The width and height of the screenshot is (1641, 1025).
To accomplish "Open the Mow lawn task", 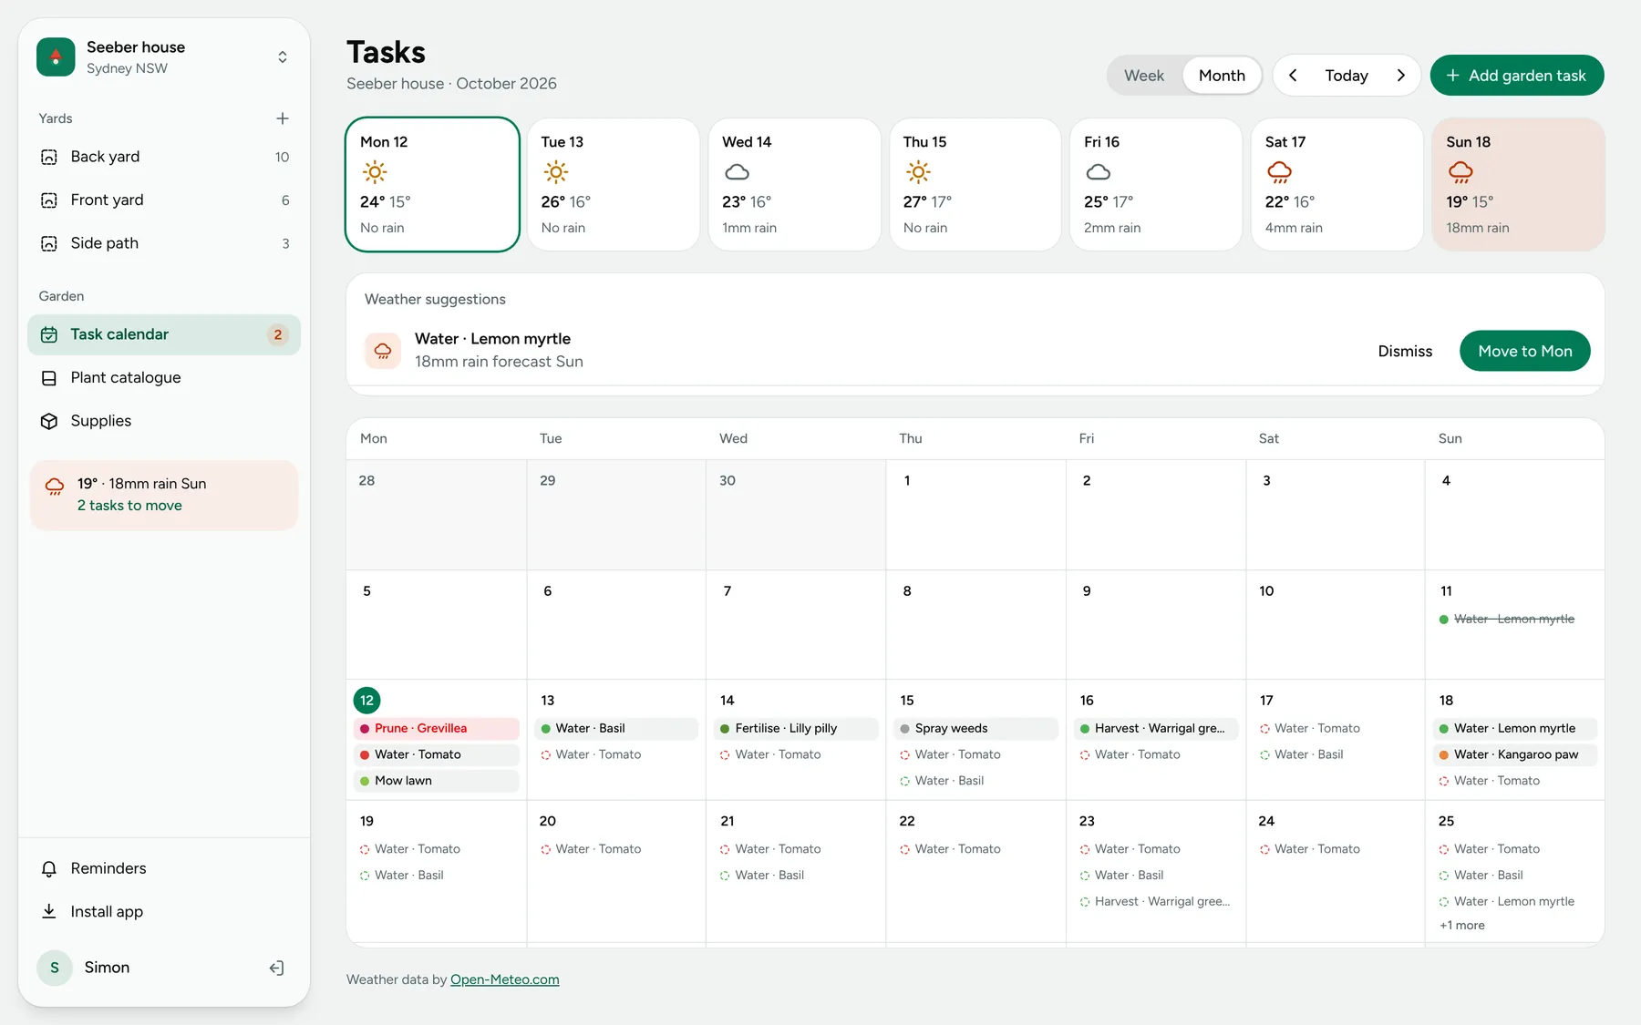I will (x=436, y=781).
